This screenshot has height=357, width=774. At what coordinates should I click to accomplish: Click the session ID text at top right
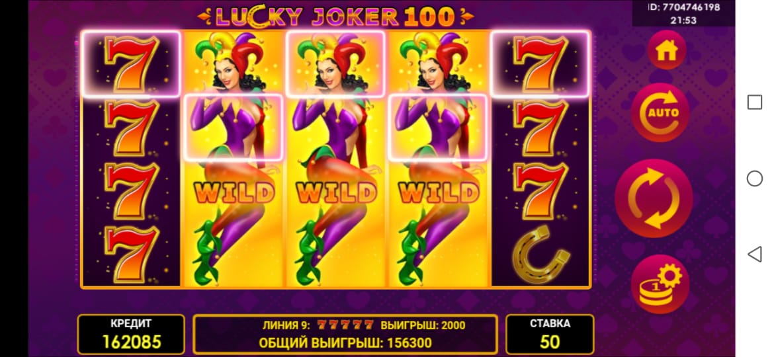[683, 7]
